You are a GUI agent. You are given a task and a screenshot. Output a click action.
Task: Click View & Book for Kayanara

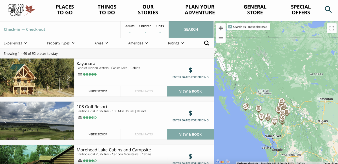coord(190,91)
